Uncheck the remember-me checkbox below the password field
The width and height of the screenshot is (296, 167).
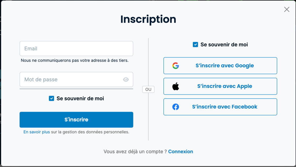pyautogui.click(x=51, y=98)
